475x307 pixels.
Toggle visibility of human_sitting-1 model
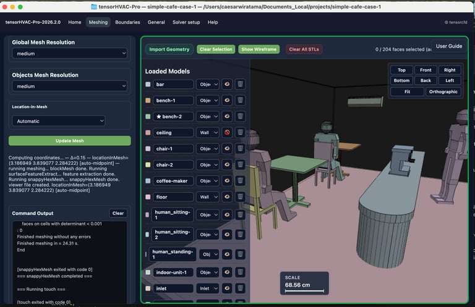coord(227,215)
